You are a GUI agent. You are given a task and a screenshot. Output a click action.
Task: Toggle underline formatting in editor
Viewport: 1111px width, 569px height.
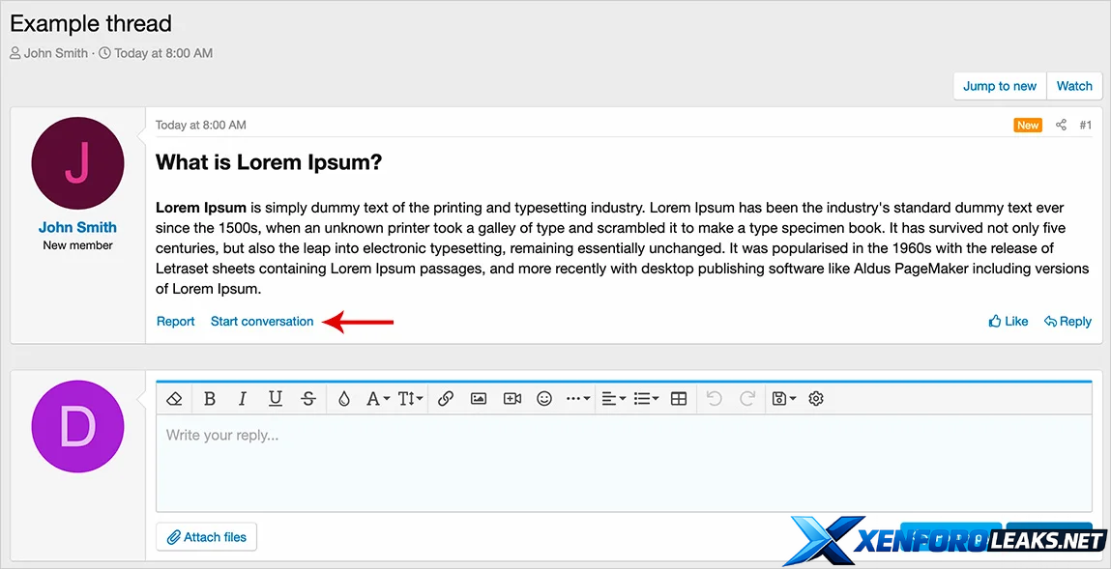(x=276, y=398)
